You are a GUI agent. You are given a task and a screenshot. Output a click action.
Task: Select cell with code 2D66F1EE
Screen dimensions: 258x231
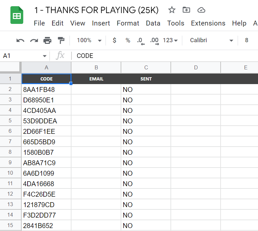[47, 131]
